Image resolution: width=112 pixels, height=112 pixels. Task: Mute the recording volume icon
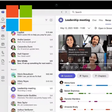coord(76,67)
